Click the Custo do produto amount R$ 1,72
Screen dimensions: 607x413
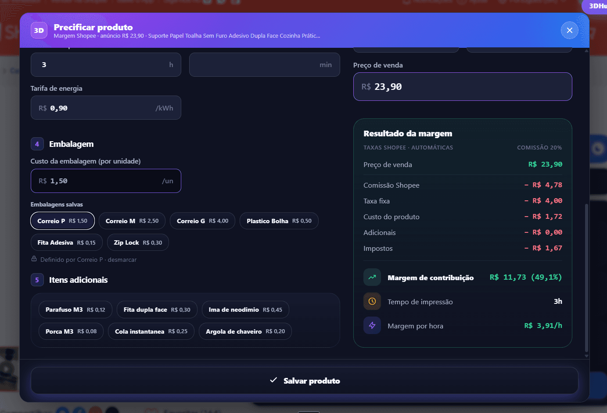pos(543,217)
